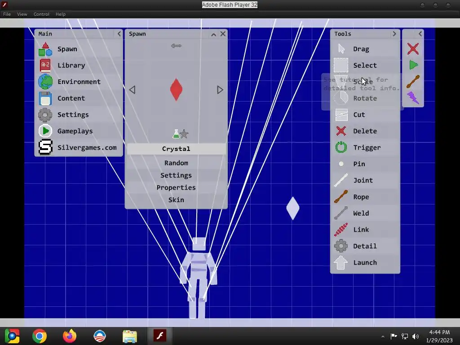460x345 pixels.
Task: Open the File menu
Action: click(x=7, y=14)
